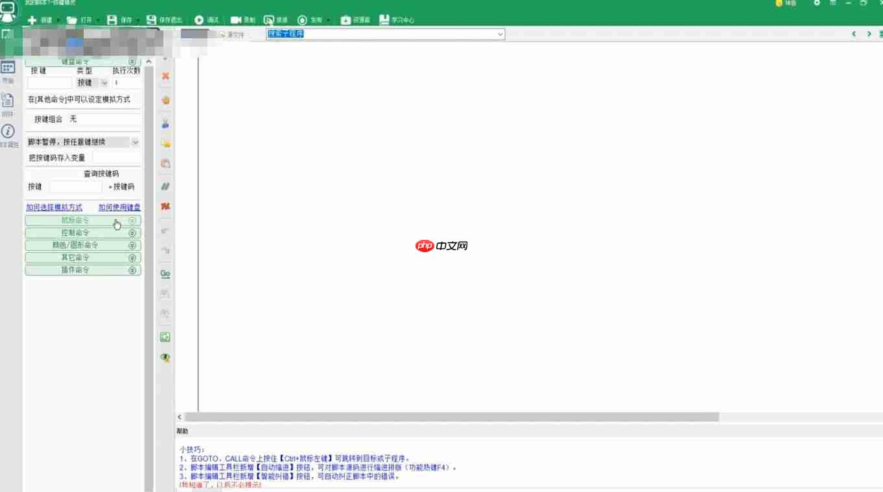Start recording with 录制 camera icon
This screenshot has width=883, height=492.
click(x=236, y=20)
